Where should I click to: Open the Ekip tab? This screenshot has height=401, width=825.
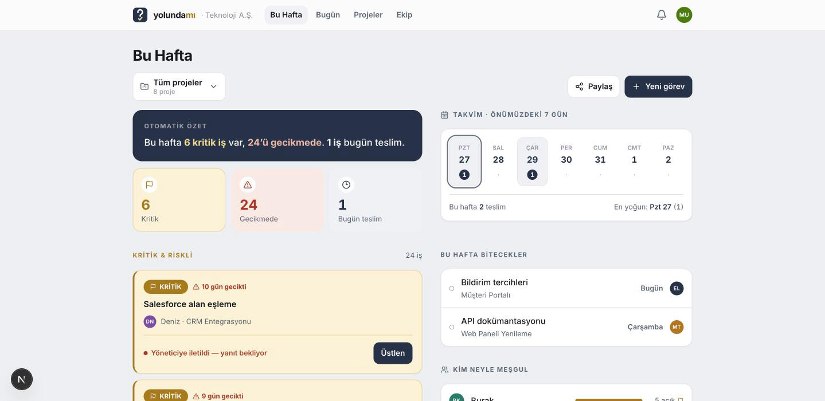(x=404, y=15)
